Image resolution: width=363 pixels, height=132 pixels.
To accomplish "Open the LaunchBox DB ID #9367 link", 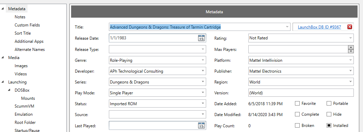I will (319, 27).
